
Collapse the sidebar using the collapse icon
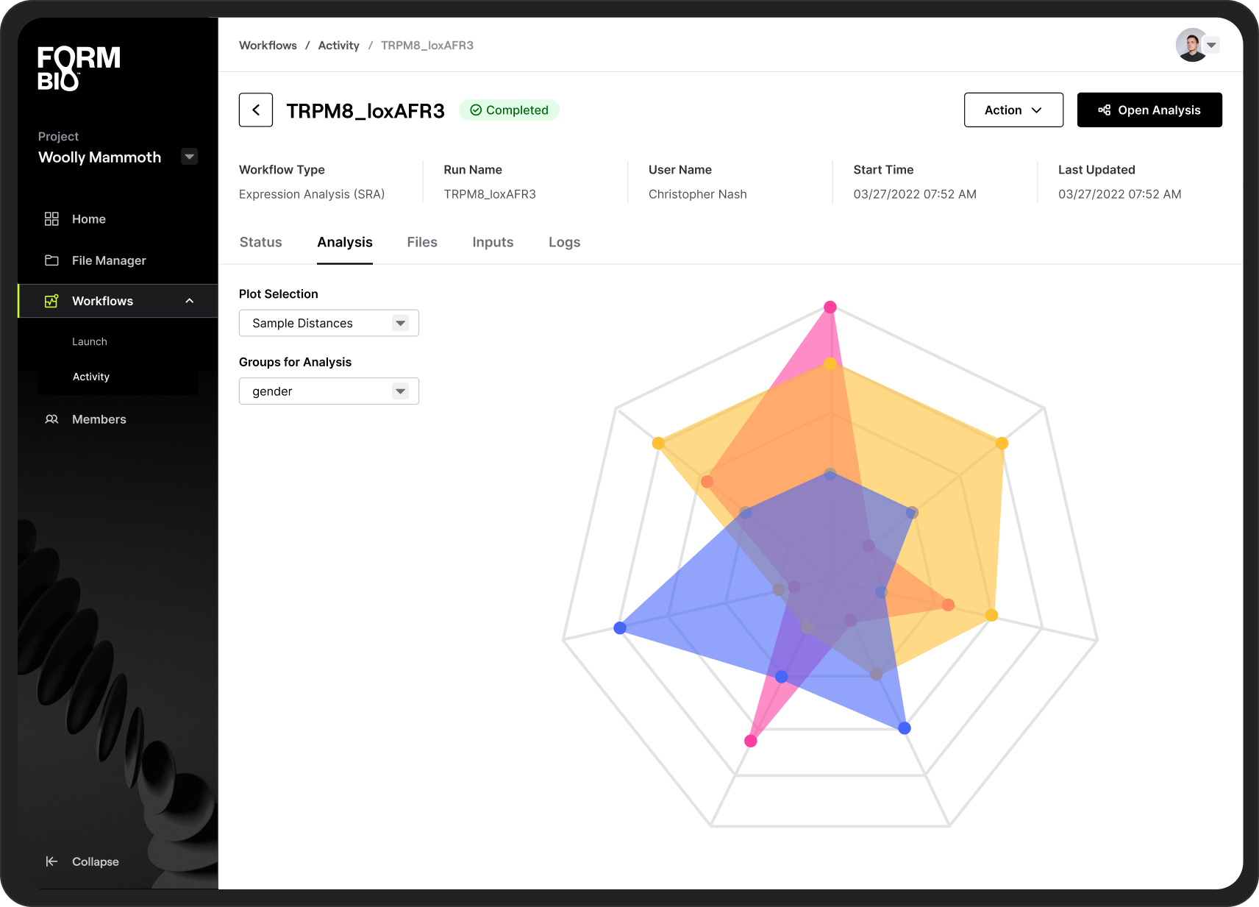(x=51, y=861)
